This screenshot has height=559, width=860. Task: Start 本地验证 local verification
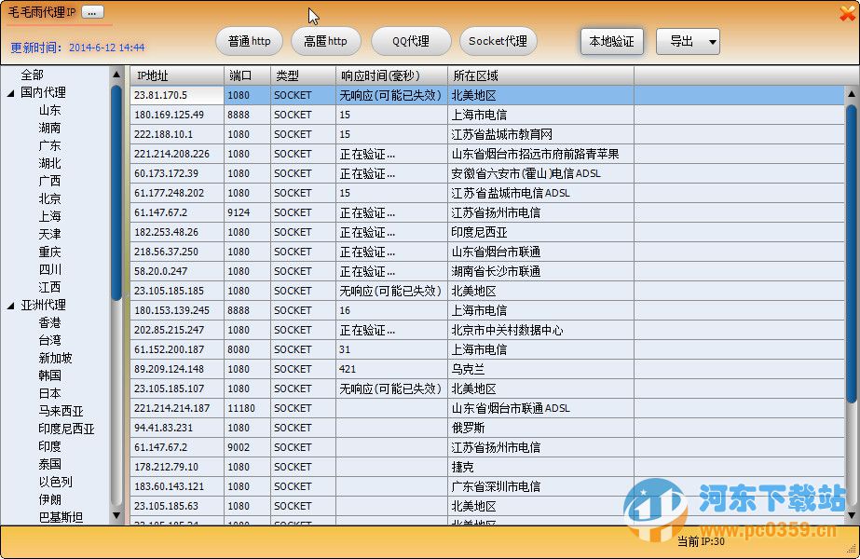click(611, 41)
